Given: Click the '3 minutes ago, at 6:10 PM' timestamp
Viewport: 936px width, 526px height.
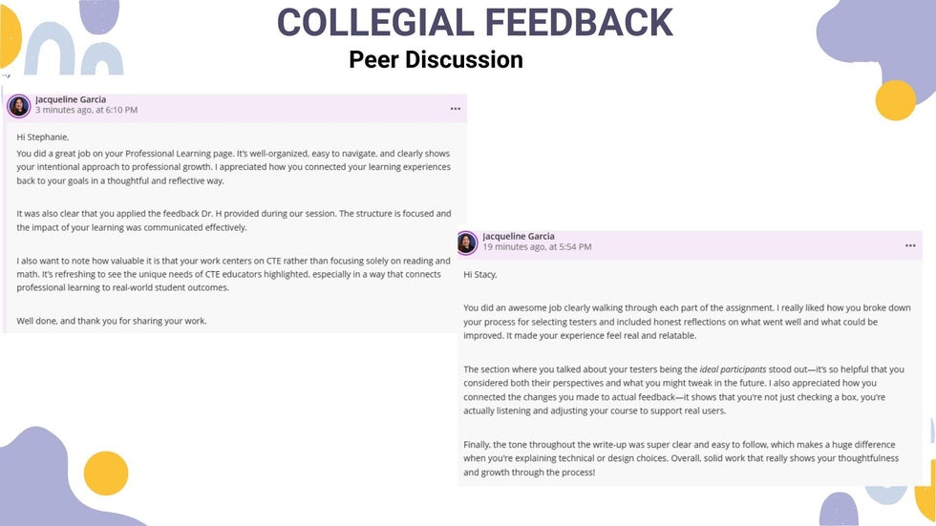Looking at the screenshot, I should pos(87,111).
